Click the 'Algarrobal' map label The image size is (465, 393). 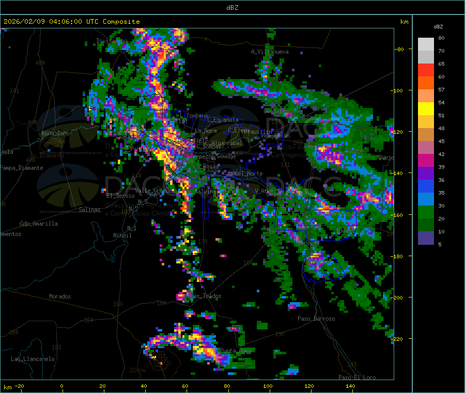point(227,143)
